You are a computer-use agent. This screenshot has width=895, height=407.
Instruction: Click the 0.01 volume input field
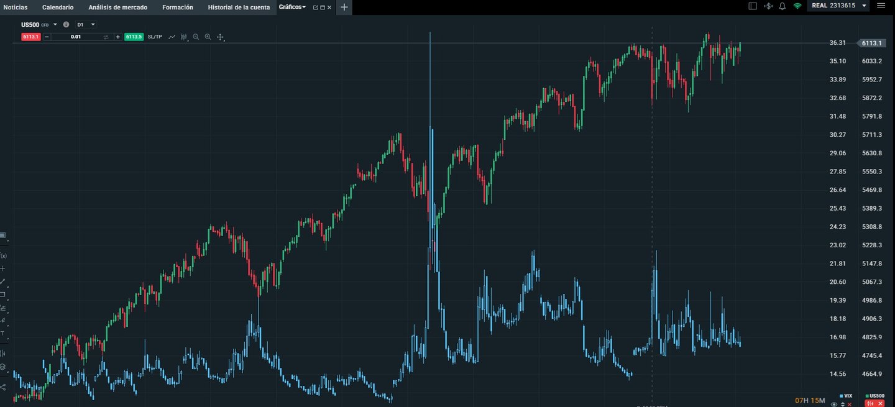76,37
